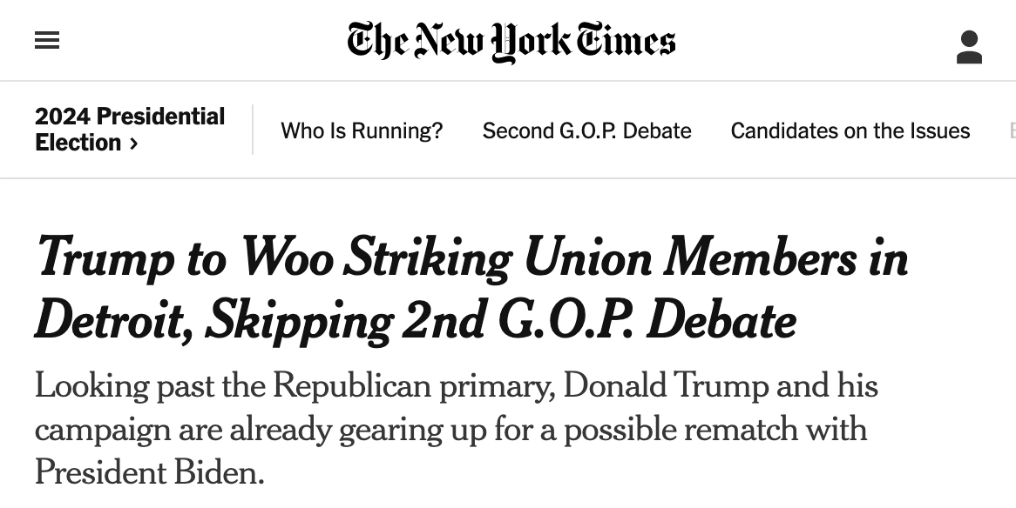Screen dimensions: 1016x508
Task: Click Donald Trump in the summary text
Action: coord(666,385)
